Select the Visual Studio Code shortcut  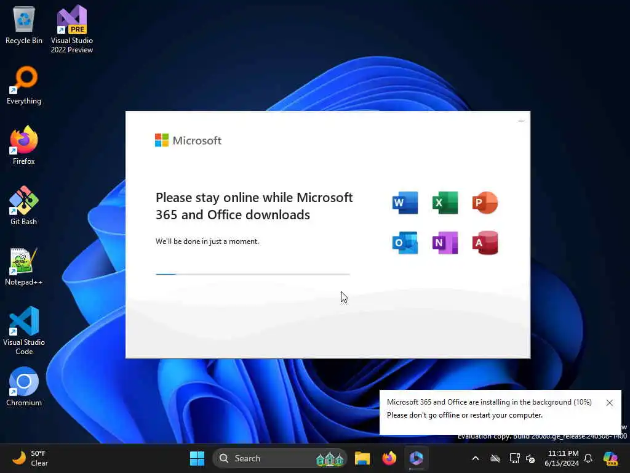click(x=24, y=331)
